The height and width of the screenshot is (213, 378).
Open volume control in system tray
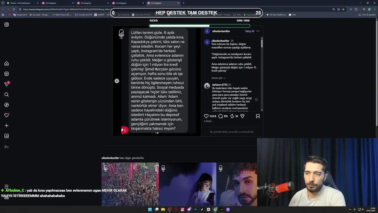[363, 209]
